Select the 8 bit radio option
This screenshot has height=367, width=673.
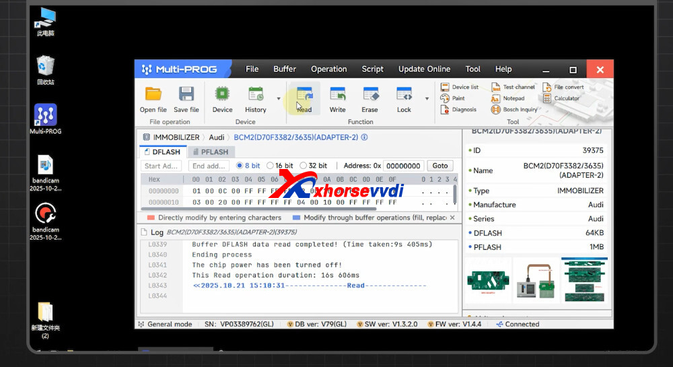point(240,166)
